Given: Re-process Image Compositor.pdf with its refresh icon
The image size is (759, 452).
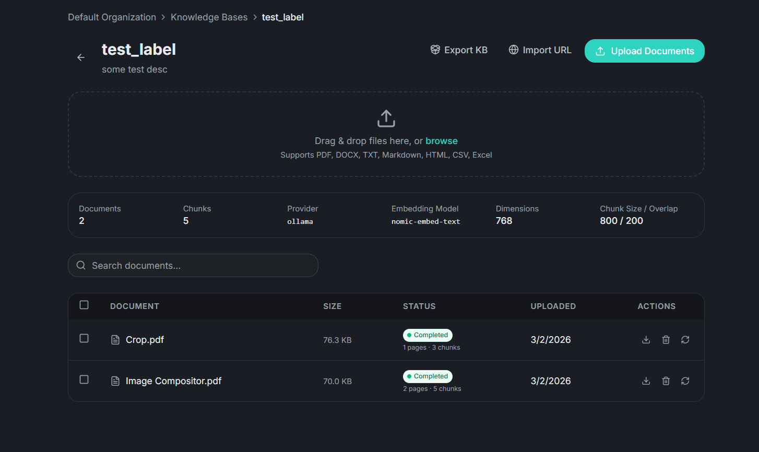Looking at the screenshot, I should 685,381.
